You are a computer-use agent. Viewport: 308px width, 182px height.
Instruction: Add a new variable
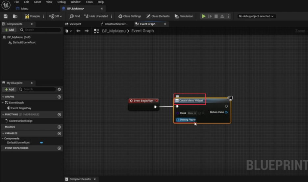coord(59,133)
